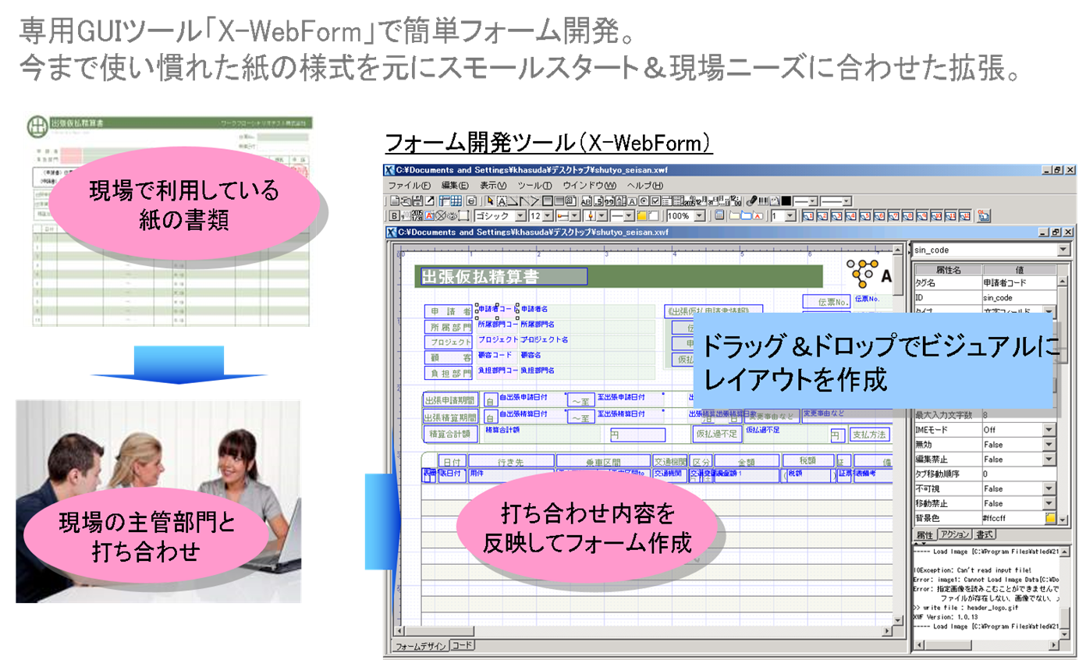The image size is (1086, 660).
Task: Click the paperclip attachment icon
Action: pos(751,201)
